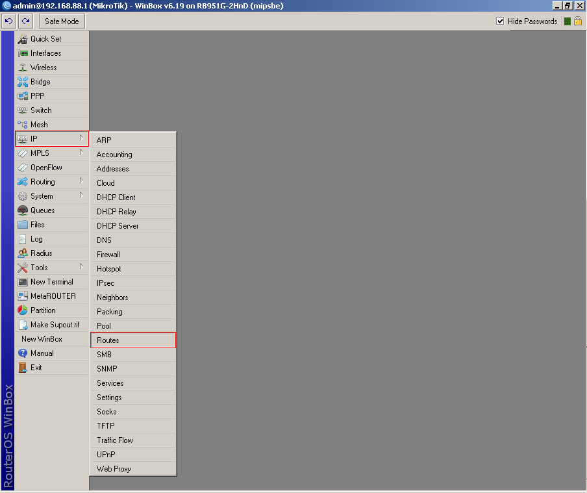The height and width of the screenshot is (493, 587).
Task: Click the Routing icon
Action: tap(23, 182)
